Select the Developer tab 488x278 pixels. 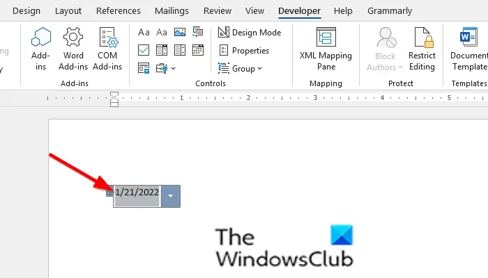tap(299, 11)
